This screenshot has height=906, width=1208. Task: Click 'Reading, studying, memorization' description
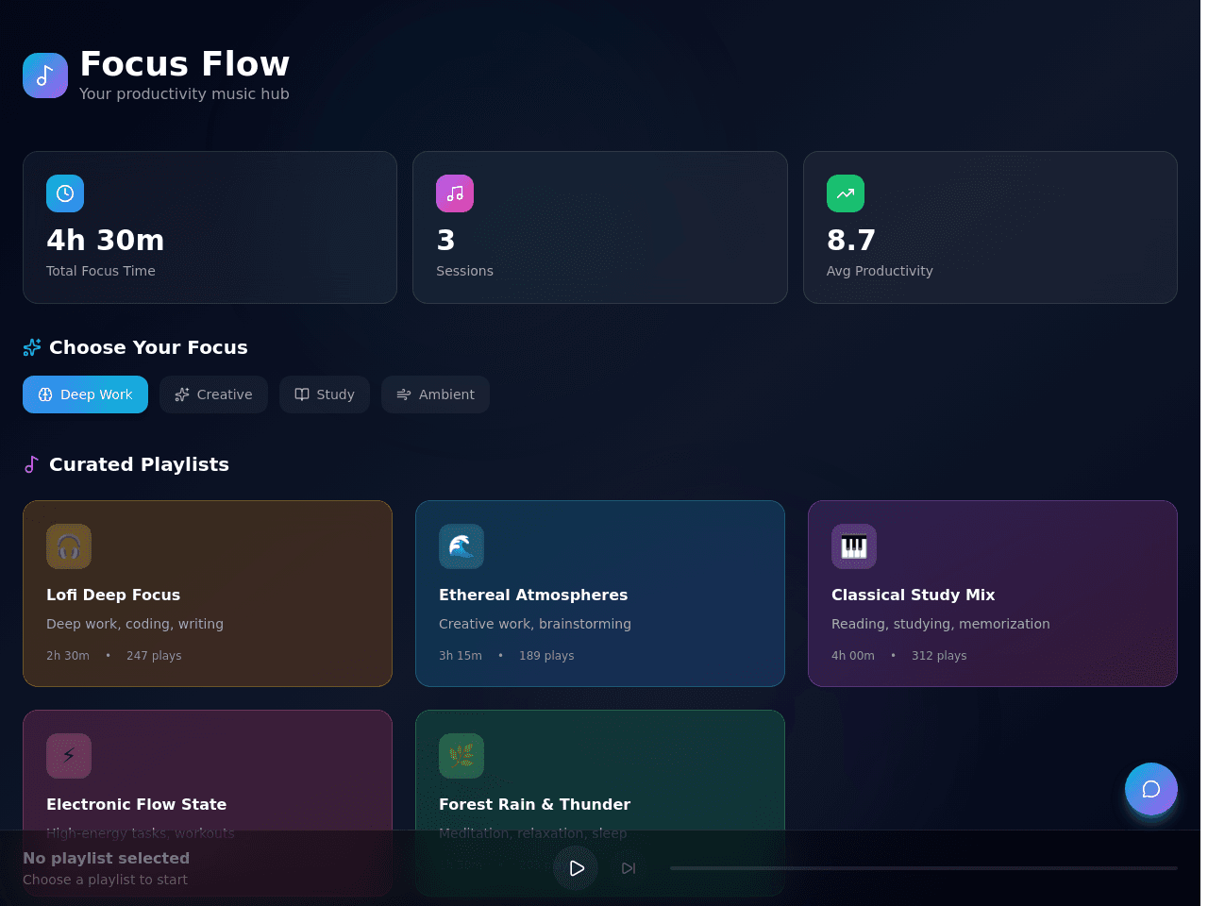941,624
